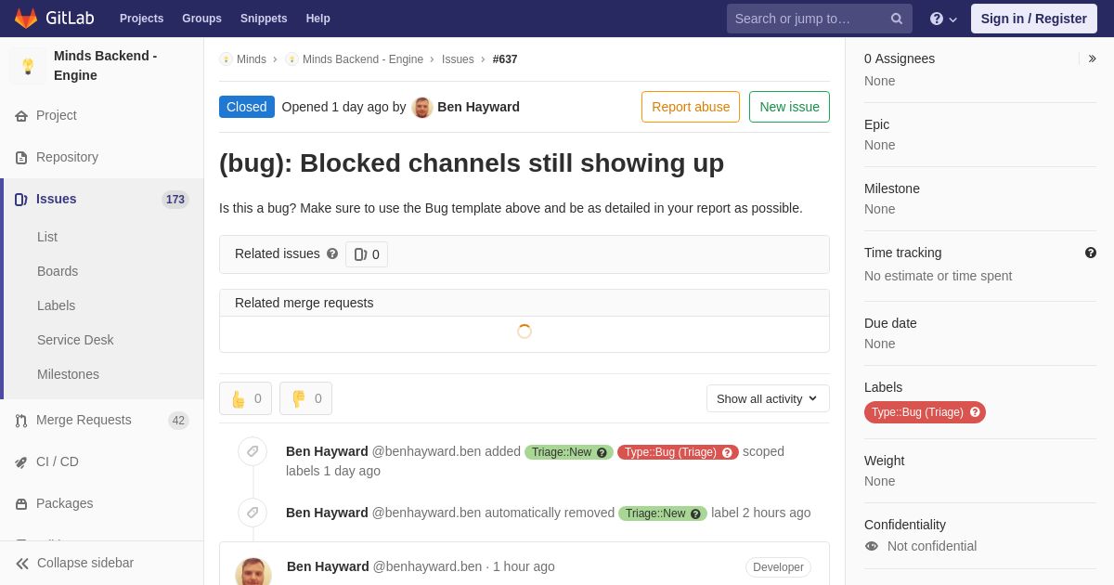Open the Projects top menu
The width and height of the screenshot is (1114, 585).
point(142,19)
